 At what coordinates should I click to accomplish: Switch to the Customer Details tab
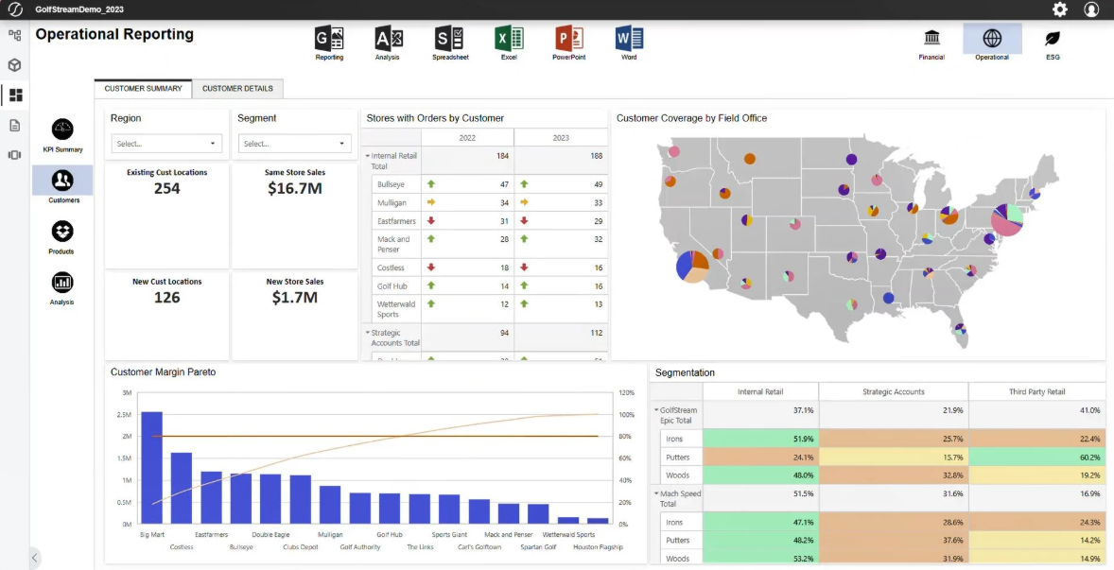[237, 88]
